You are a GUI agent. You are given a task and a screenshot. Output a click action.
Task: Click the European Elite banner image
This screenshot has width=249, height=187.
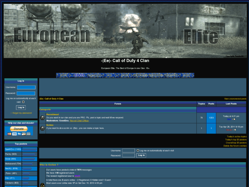point(125,31)
